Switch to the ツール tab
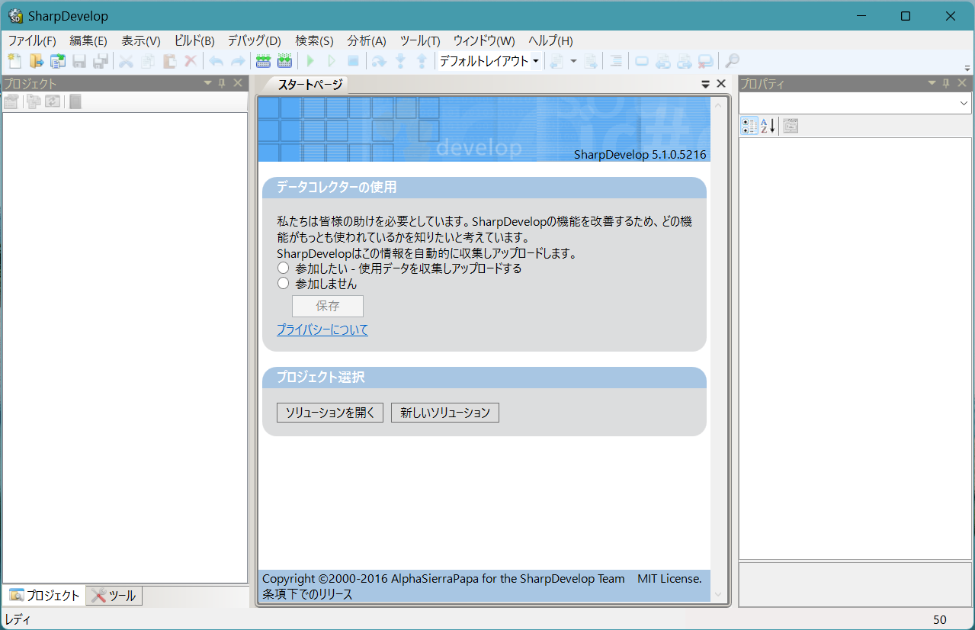The height and width of the screenshot is (630, 975). click(x=114, y=596)
